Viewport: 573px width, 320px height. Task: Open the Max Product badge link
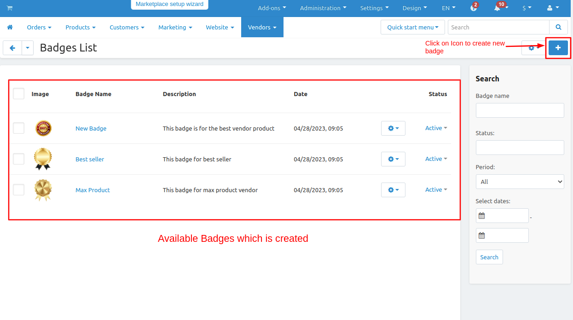pyautogui.click(x=93, y=190)
